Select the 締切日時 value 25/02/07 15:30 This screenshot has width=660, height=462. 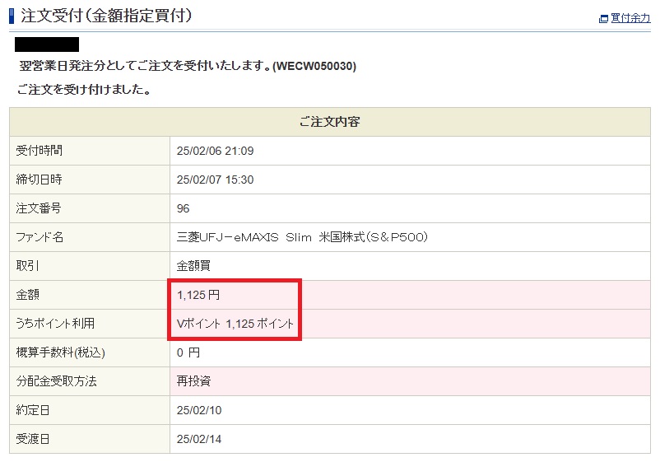216,180
